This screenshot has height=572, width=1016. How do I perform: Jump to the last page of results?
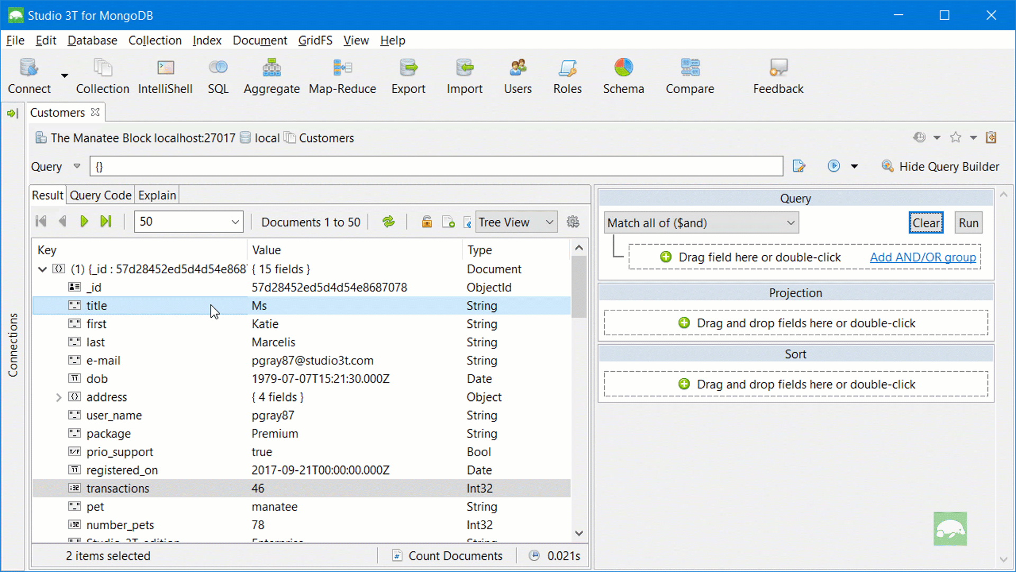tap(106, 221)
